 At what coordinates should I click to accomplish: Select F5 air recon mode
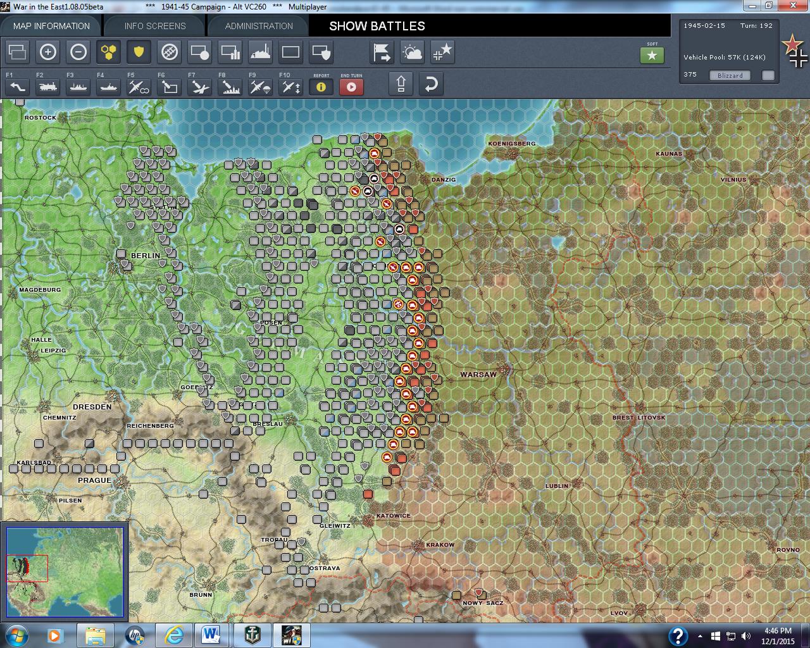click(139, 86)
